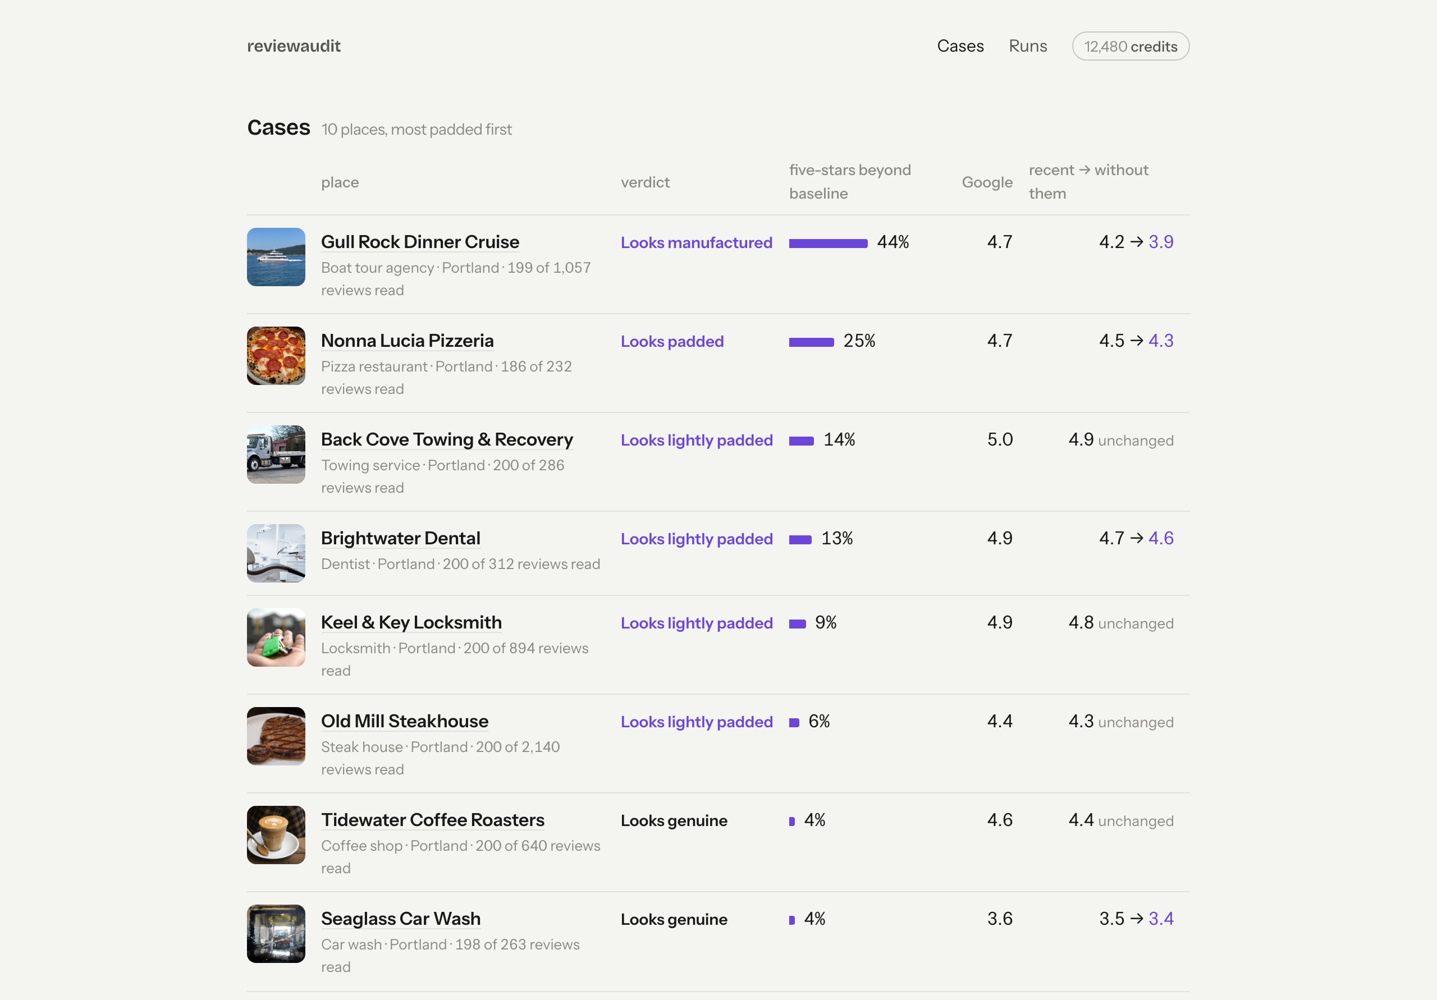
Task: Click the Nonna Lucia Pizzeria pizza thumbnail
Action: tap(276, 355)
